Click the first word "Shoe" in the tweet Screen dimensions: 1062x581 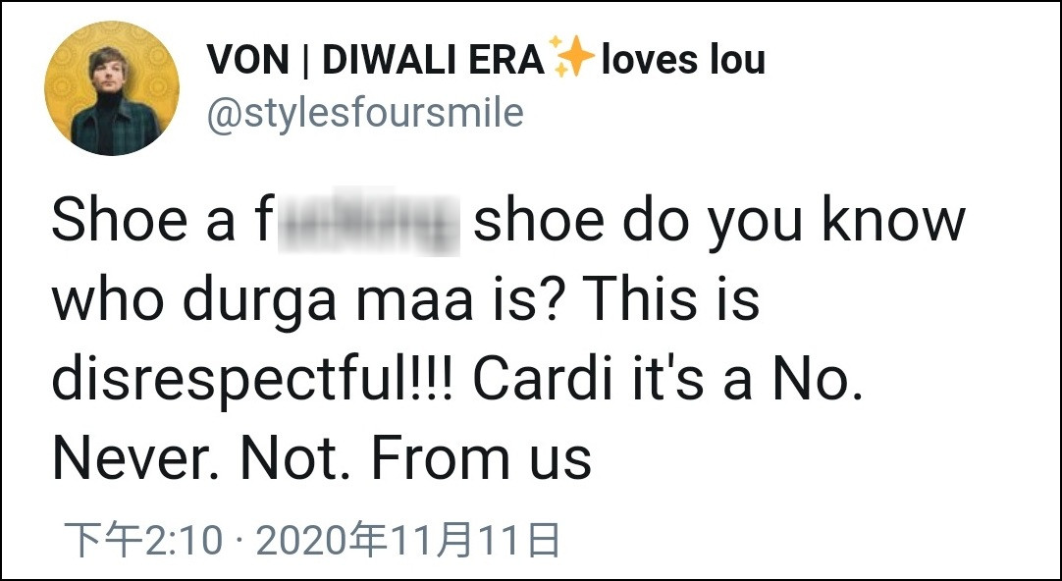point(105,224)
